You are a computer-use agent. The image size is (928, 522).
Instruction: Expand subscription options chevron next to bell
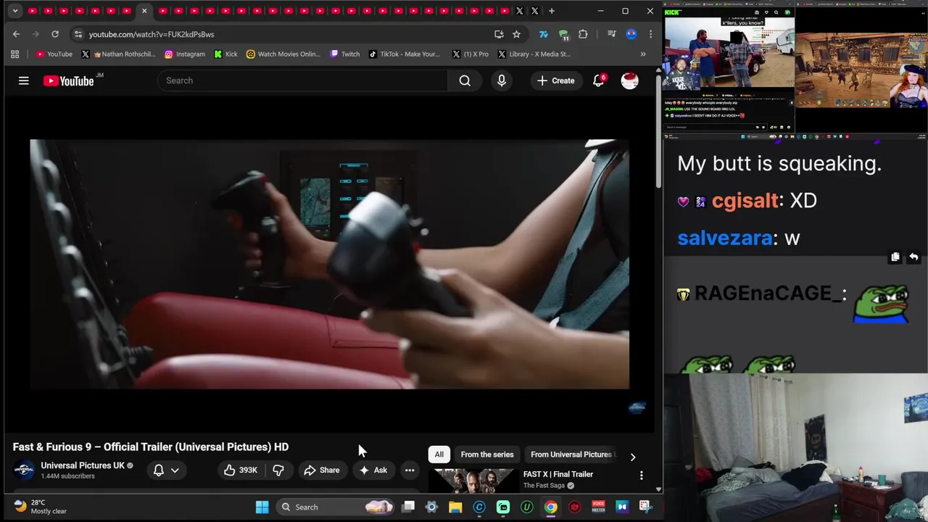click(175, 470)
